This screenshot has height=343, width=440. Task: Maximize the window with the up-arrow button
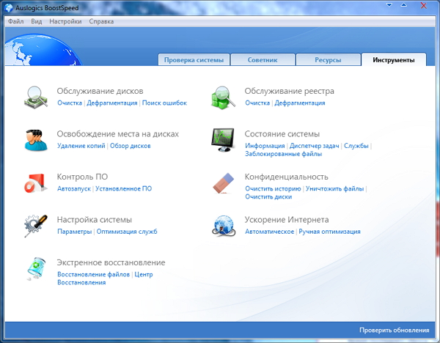[404, 5]
